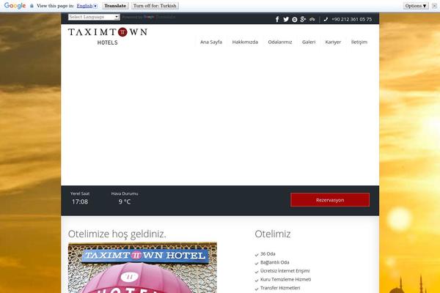The height and width of the screenshot is (293, 440).
Task: Close the Google translate bar
Action: [434, 6]
